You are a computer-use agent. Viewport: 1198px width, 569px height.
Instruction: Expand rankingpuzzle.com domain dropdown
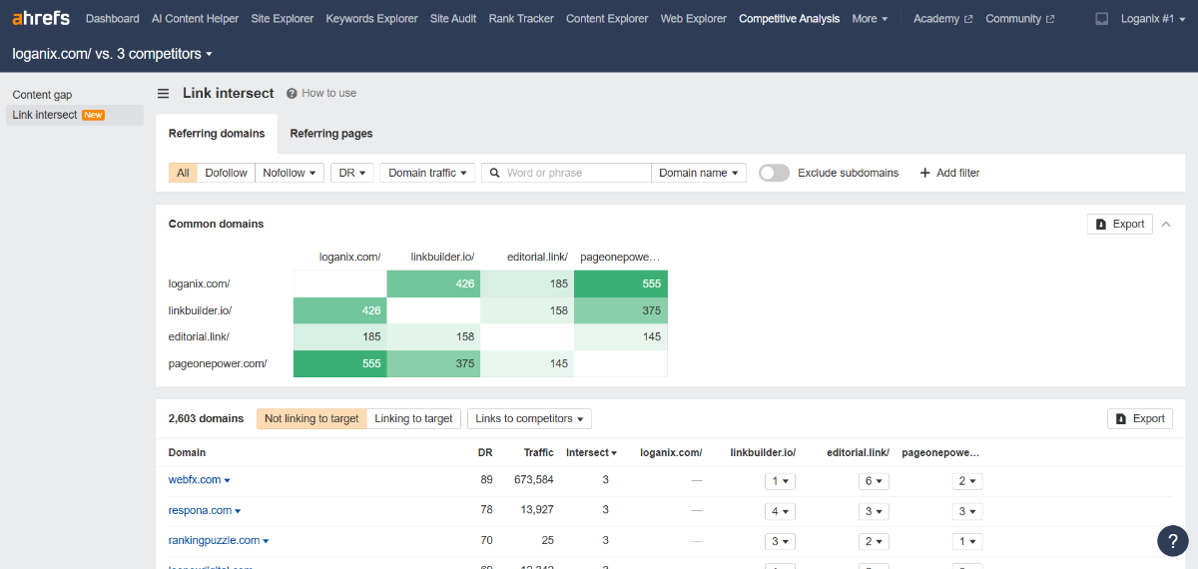click(x=266, y=541)
